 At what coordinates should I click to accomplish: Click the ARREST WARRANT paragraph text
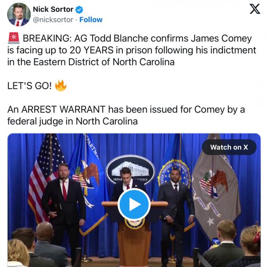click(x=126, y=115)
